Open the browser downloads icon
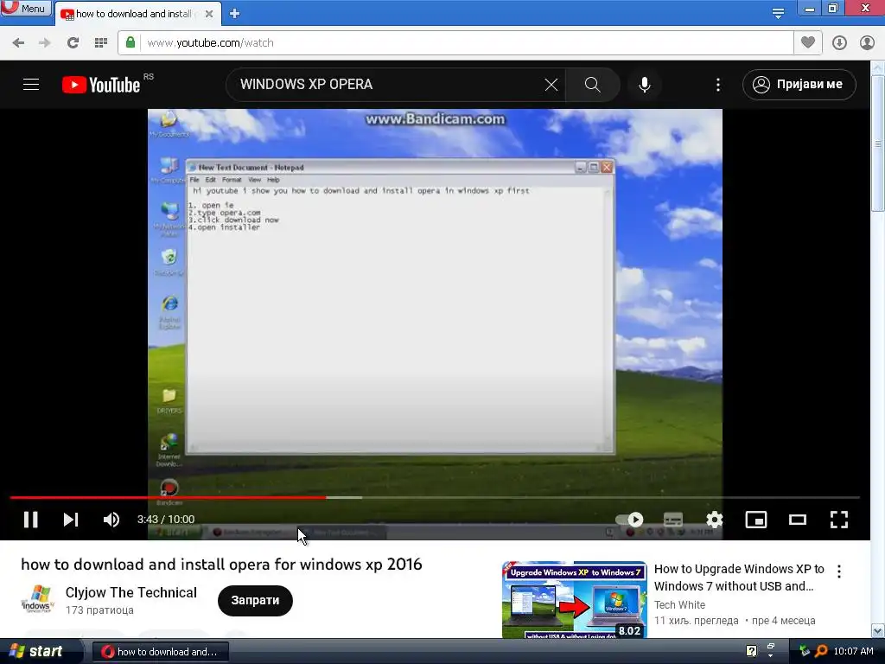The image size is (885, 664). tap(839, 43)
